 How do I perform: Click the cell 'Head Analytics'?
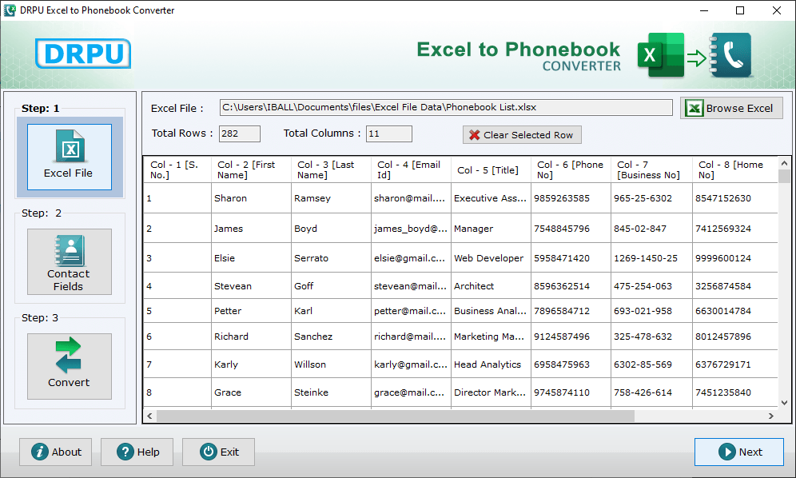pyautogui.click(x=491, y=364)
